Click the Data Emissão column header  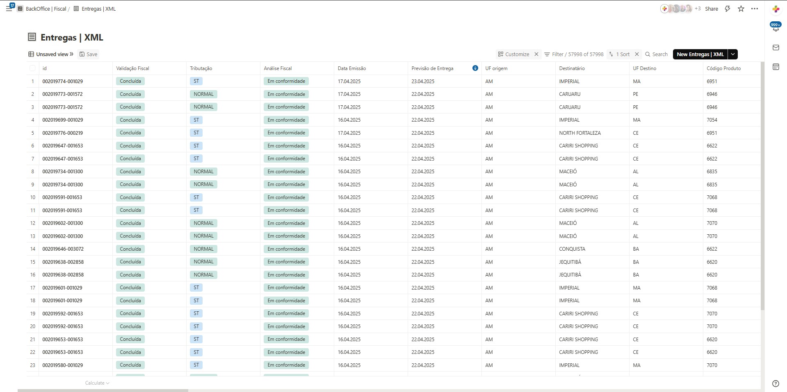click(371, 68)
